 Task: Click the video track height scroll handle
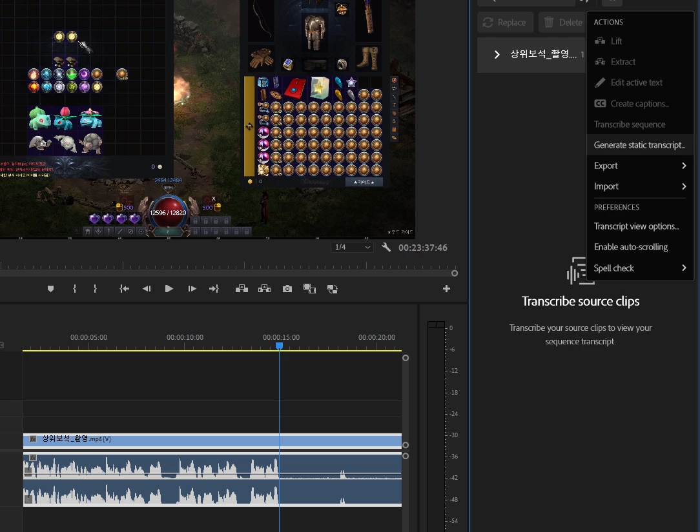[406, 445]
